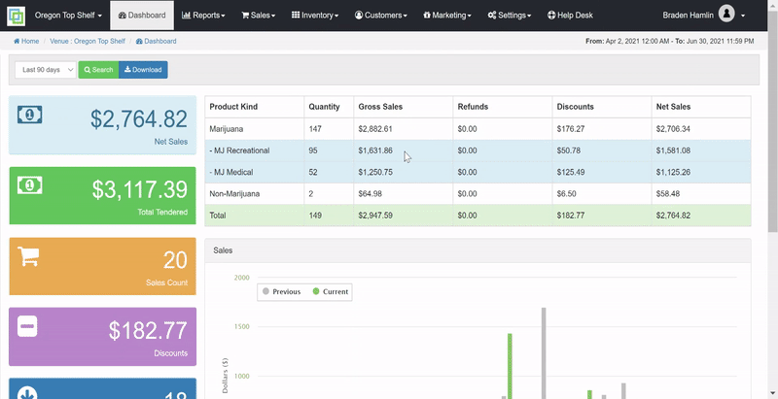Image resolution: width=778 pixels, height=399 pixels.
Task: Select the Dashboard tab in navbar
Action: (x=142, y=16)
